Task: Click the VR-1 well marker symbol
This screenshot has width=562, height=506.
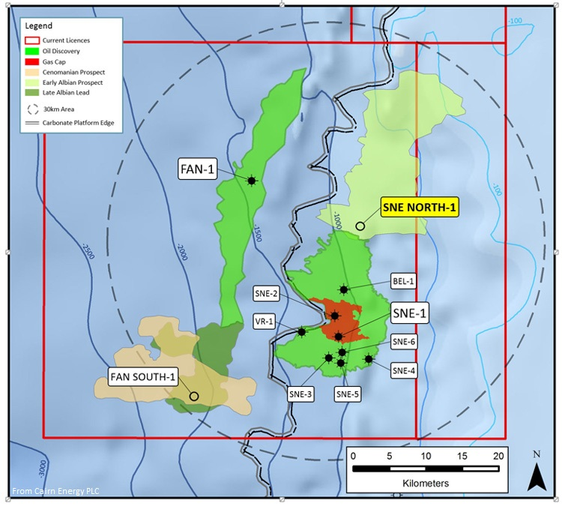Action: 302,331
